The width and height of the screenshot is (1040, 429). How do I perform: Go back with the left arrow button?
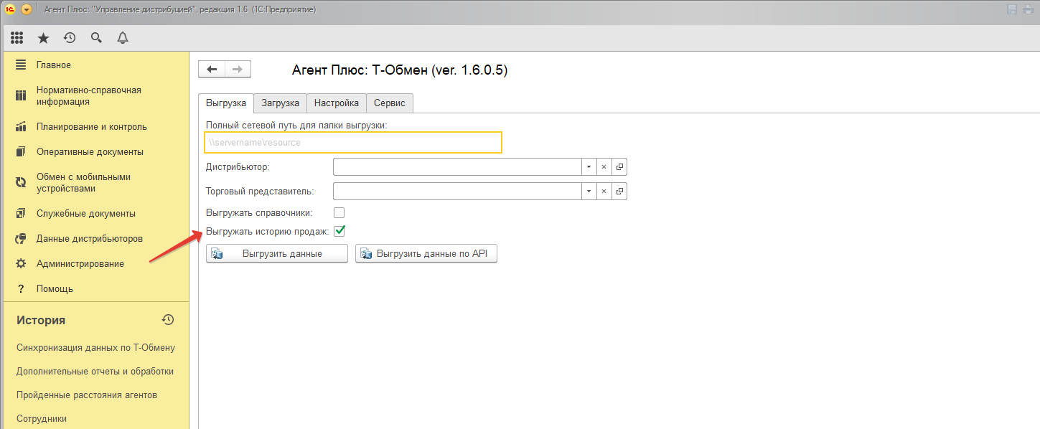(212, 69)
